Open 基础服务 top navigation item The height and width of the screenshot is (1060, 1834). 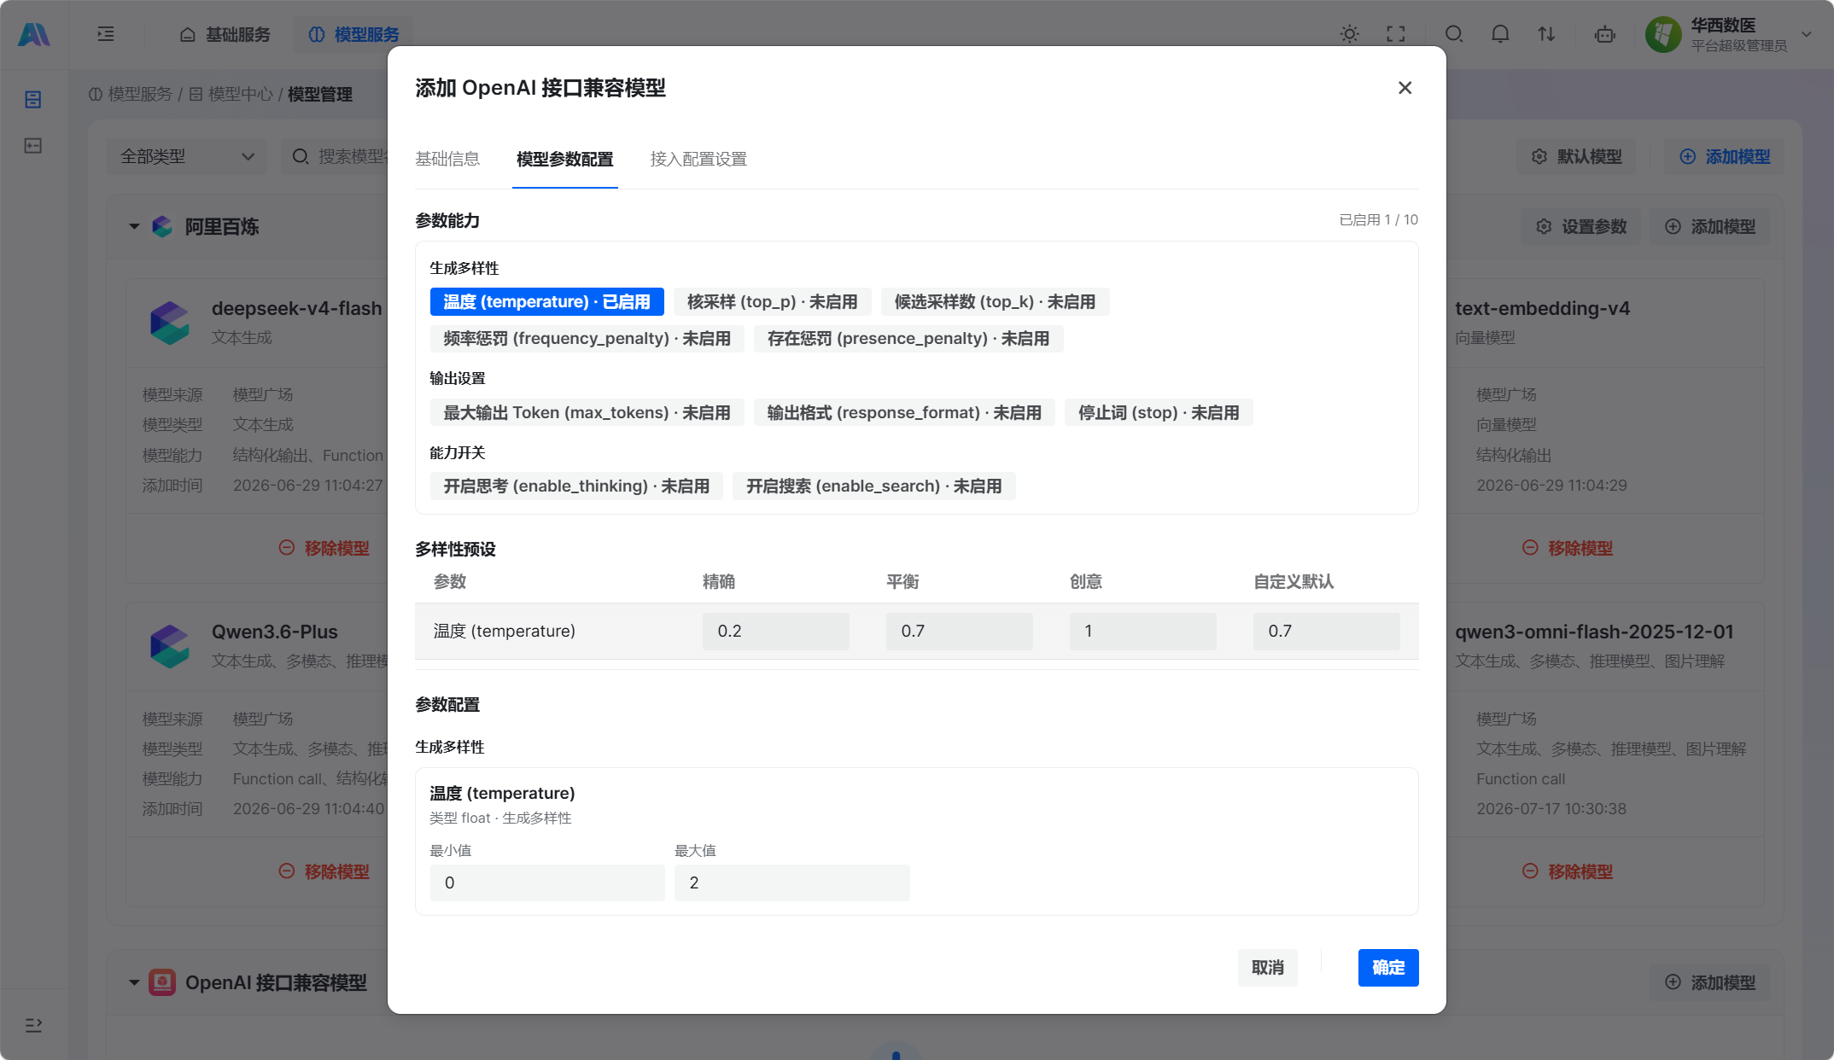click(225, 34)
